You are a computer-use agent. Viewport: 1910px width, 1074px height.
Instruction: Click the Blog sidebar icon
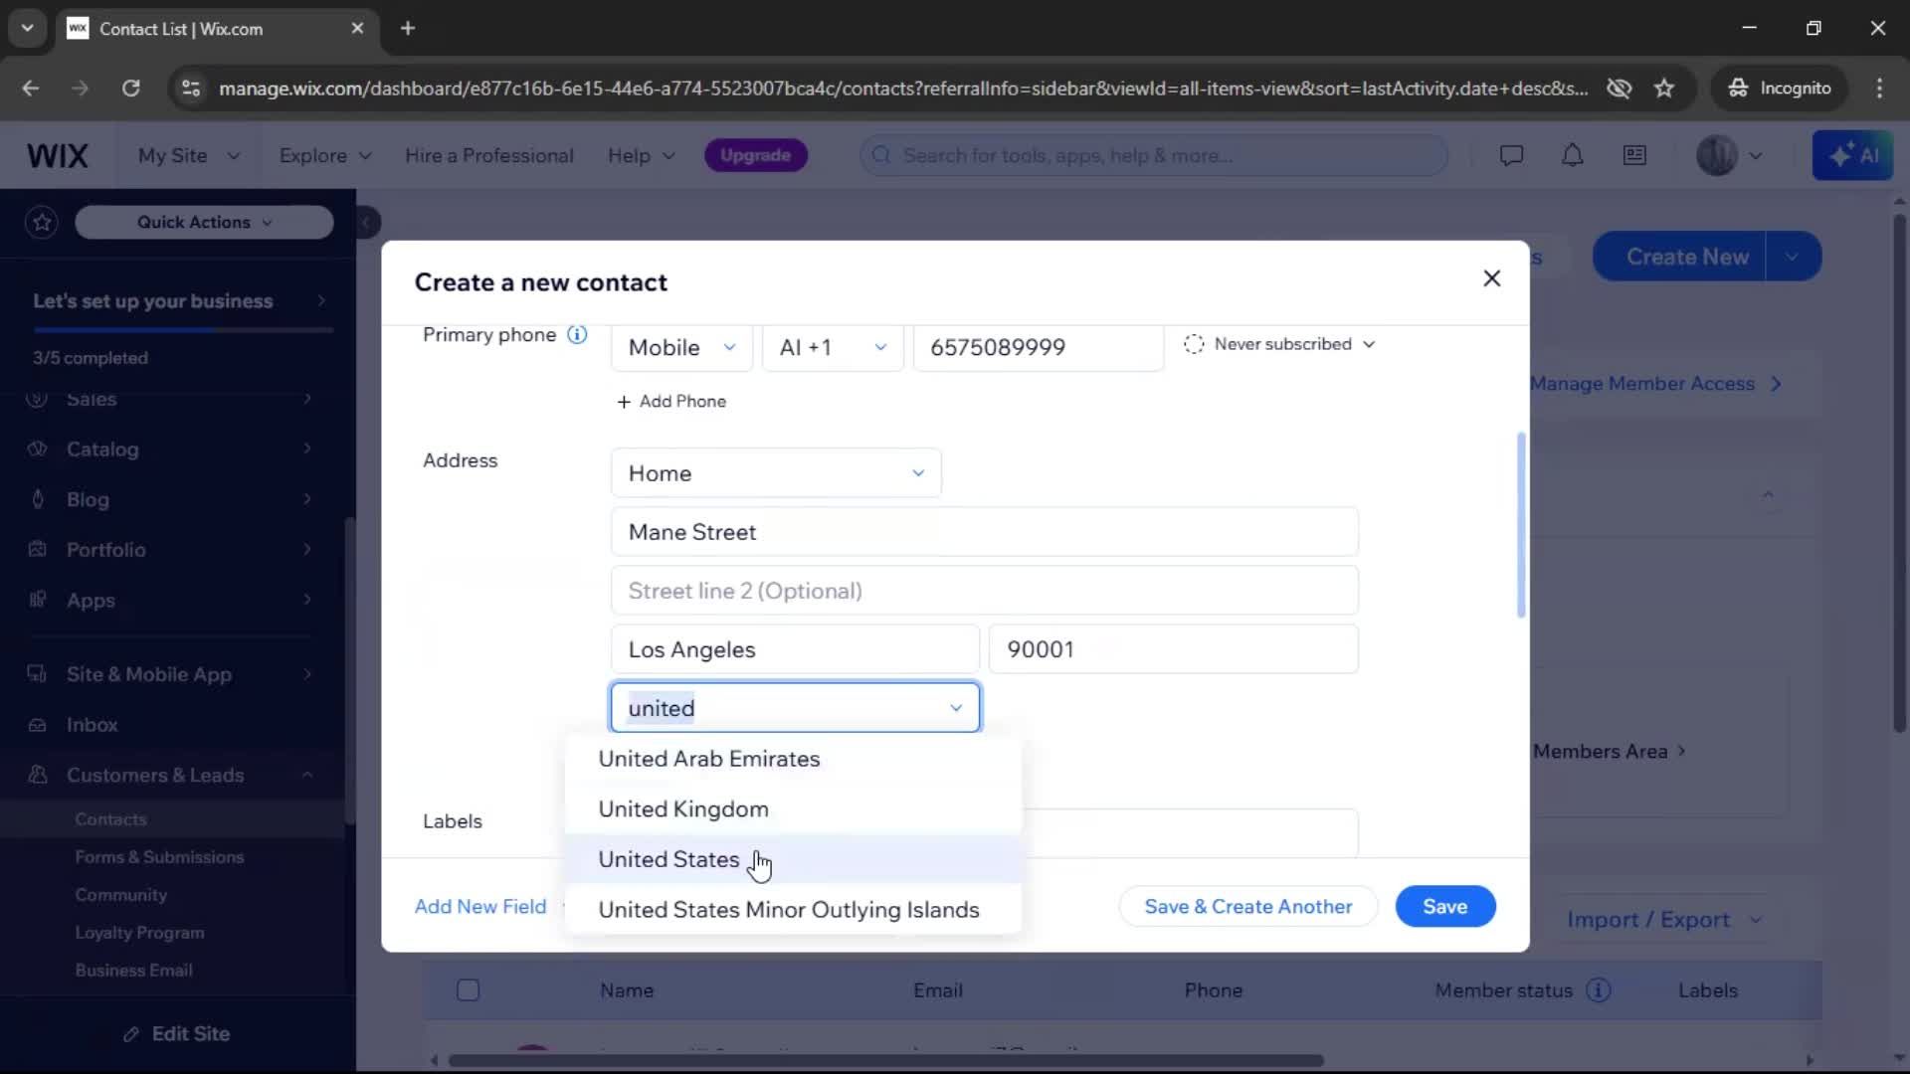(x=38, y=499)
